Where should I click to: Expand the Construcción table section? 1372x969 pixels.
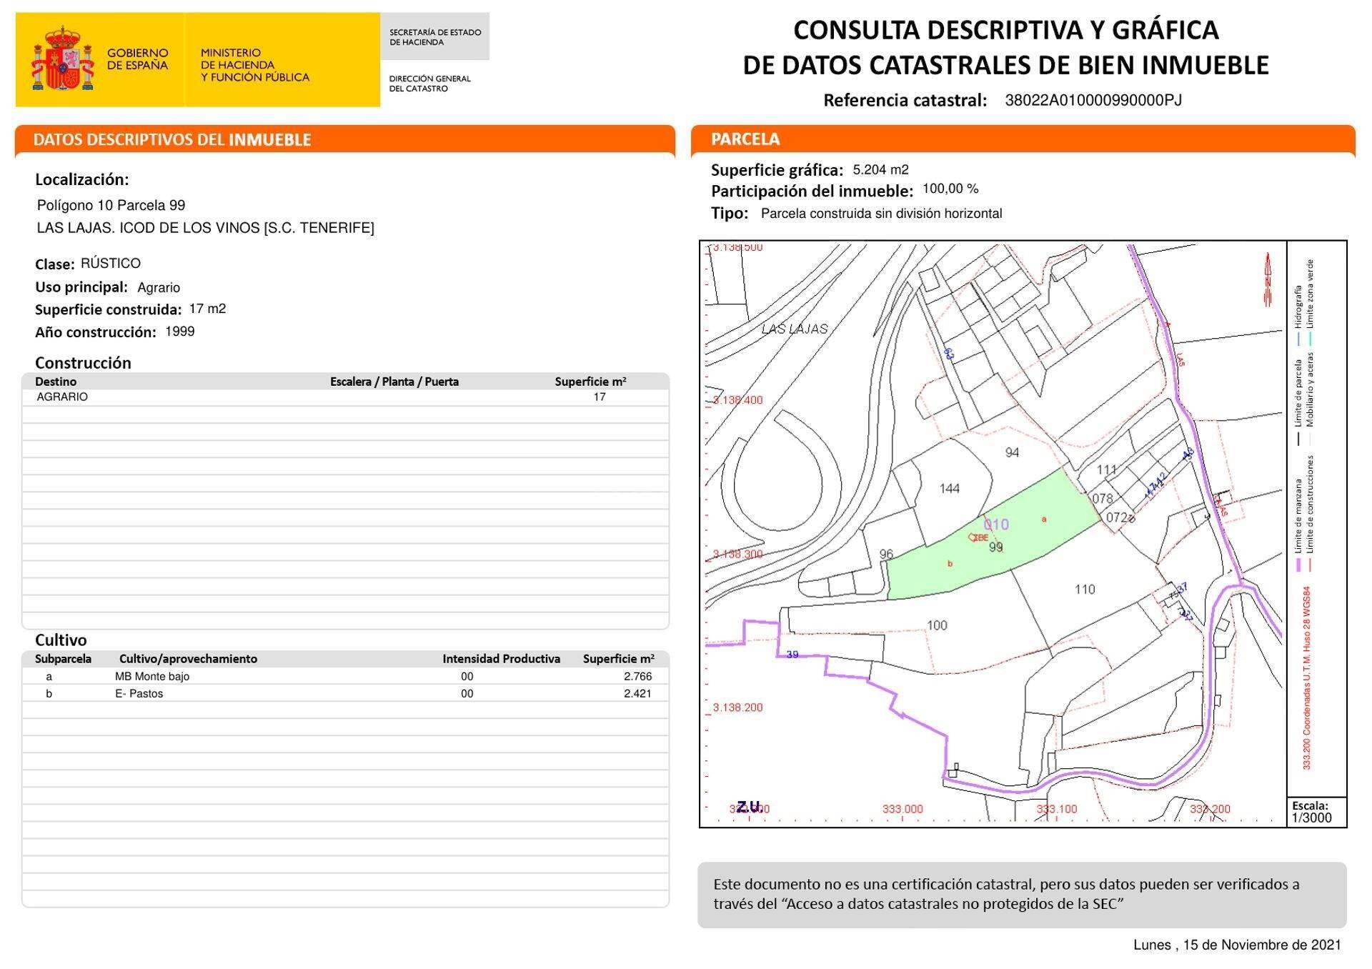[x=84, y=363]
